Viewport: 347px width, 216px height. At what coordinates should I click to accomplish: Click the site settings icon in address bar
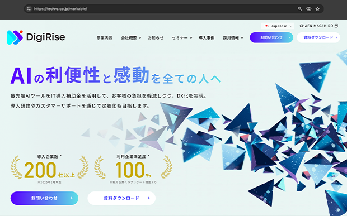coord(29,9)
